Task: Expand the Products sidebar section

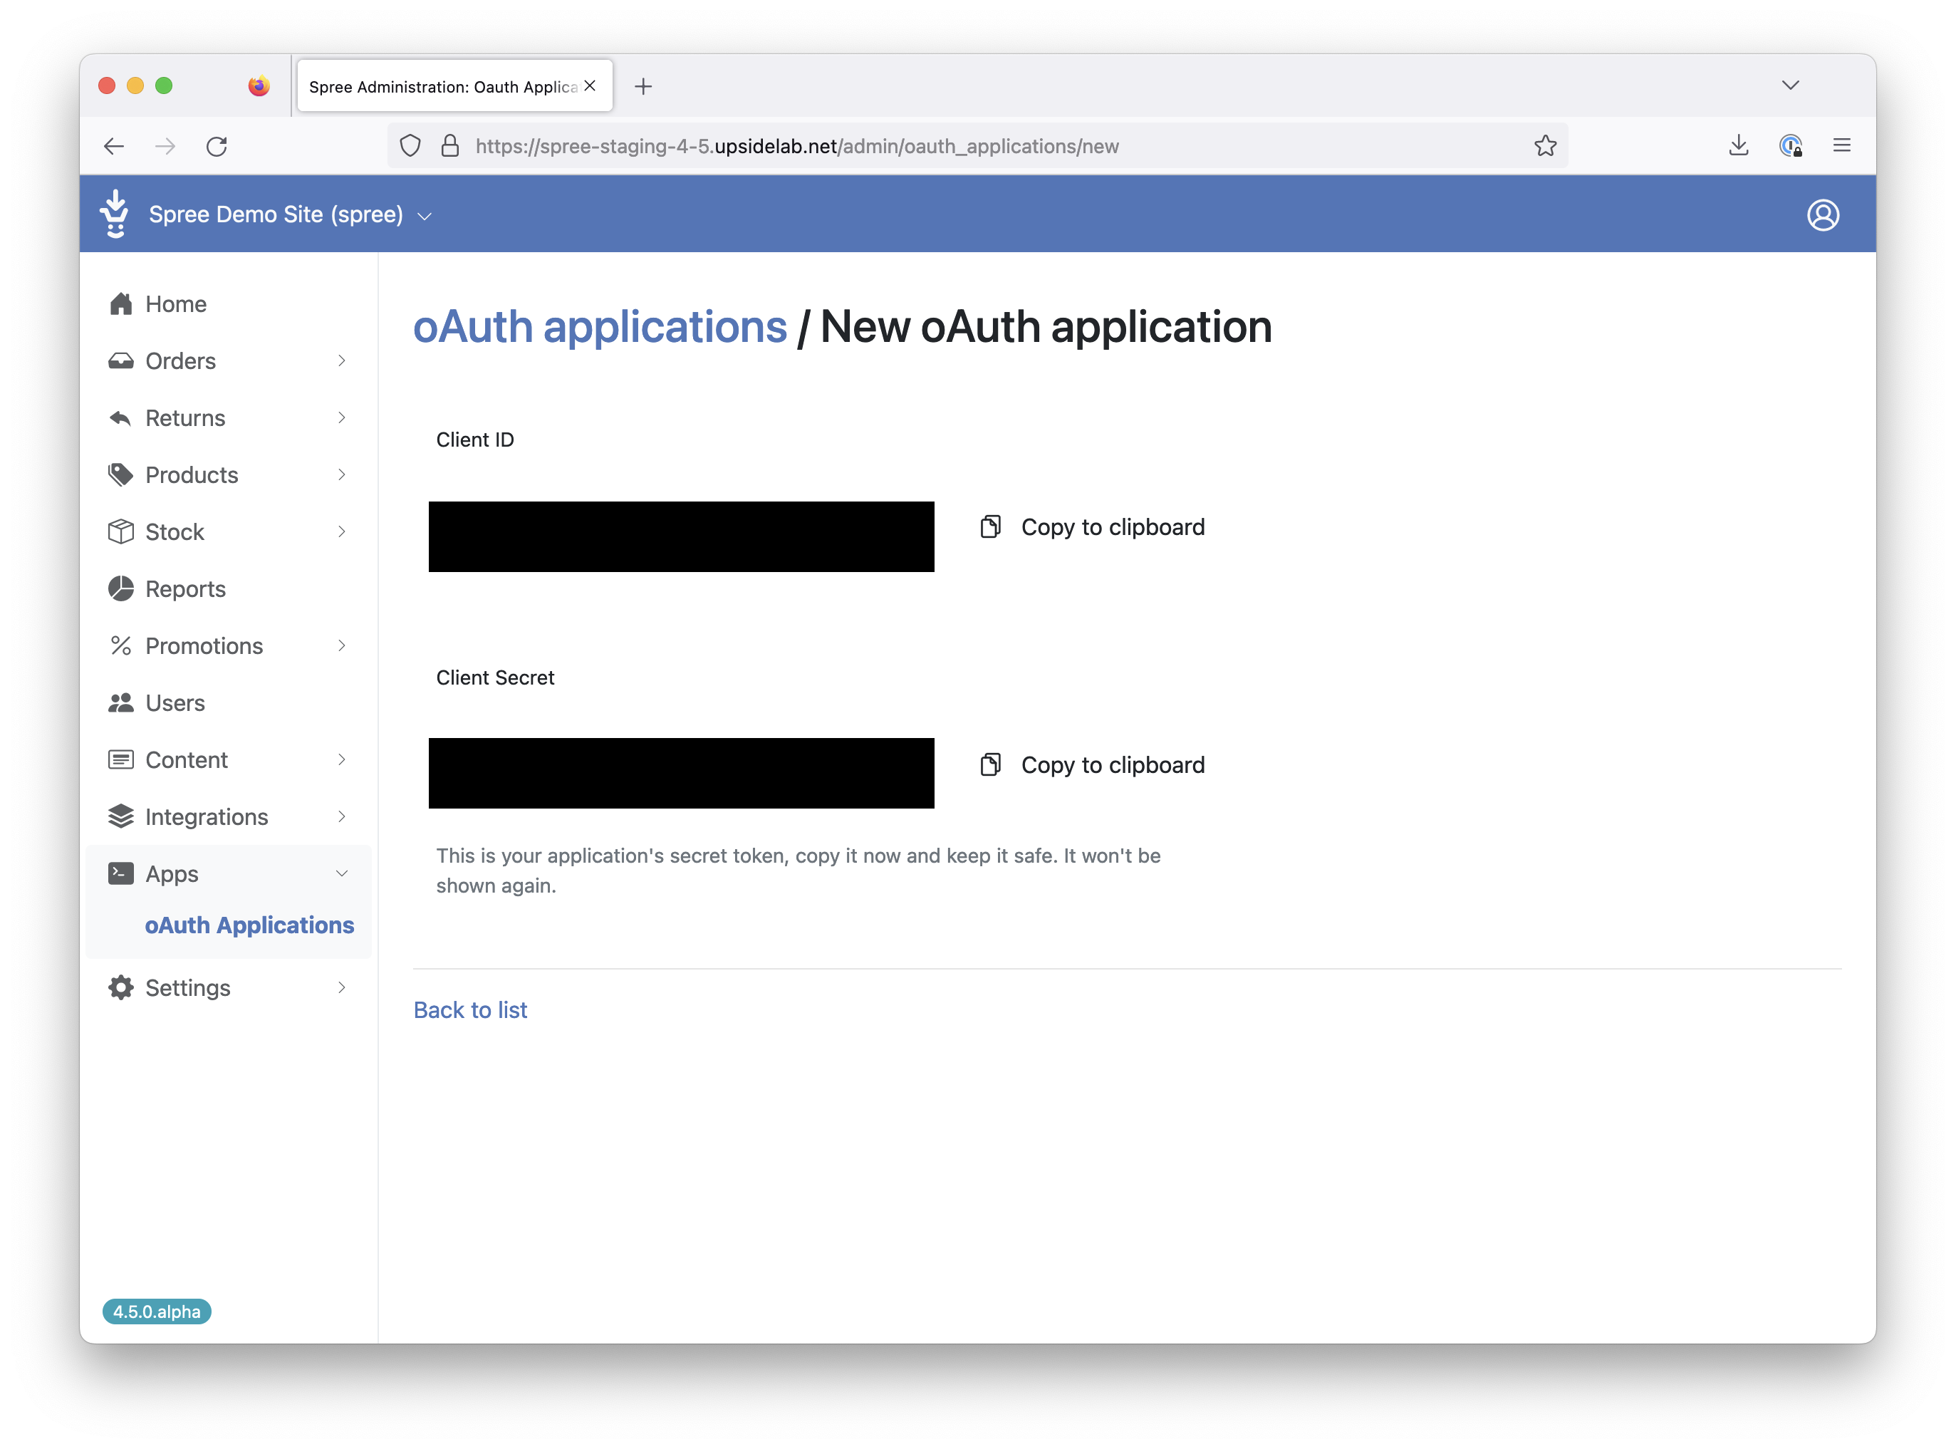Action: [192, 474]
